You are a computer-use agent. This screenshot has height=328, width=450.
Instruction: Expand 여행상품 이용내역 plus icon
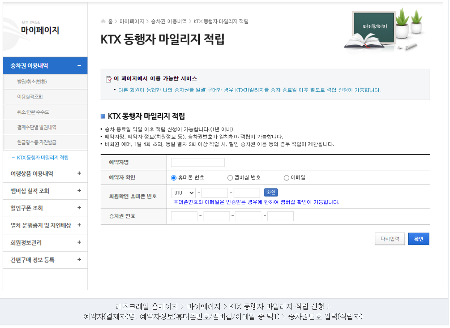(x=79, y=174)
